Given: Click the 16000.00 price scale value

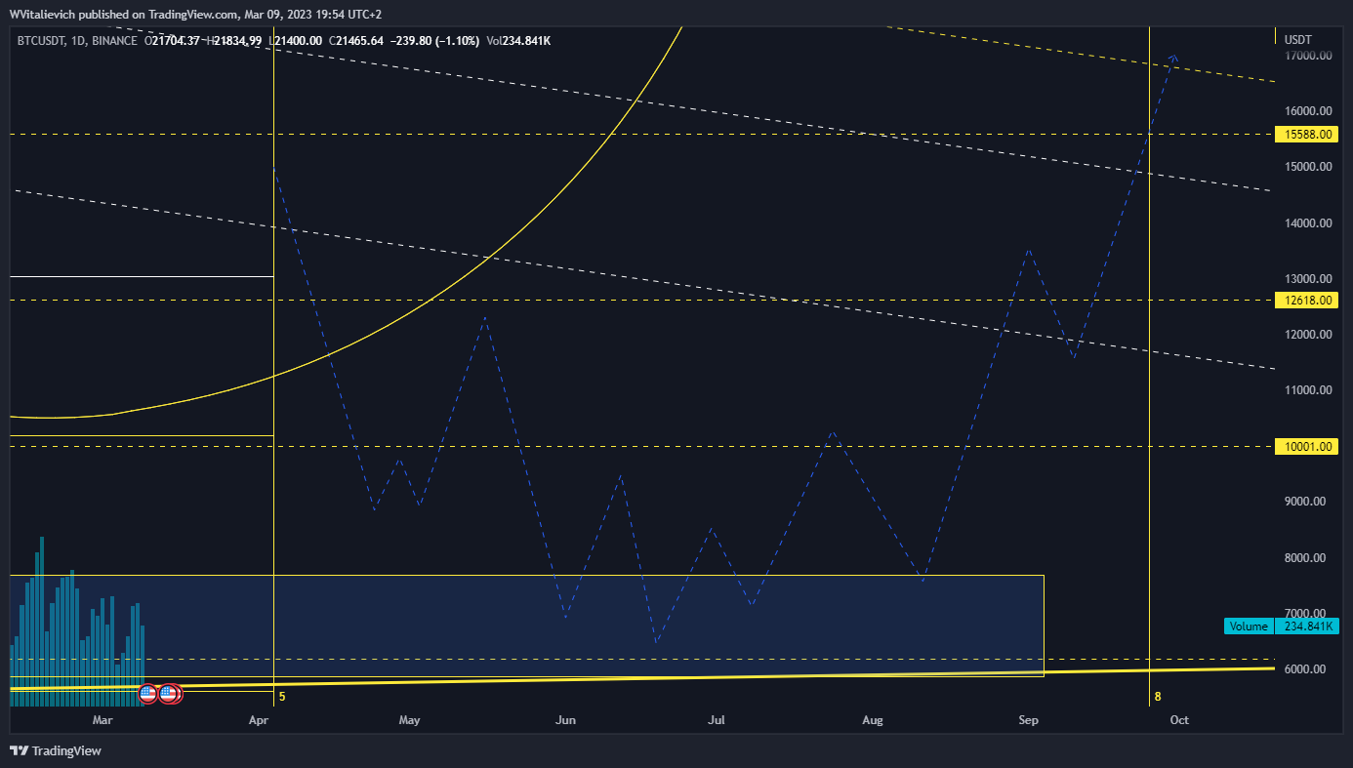Looking at the screenshot, I should click(x=1308, y=111).
